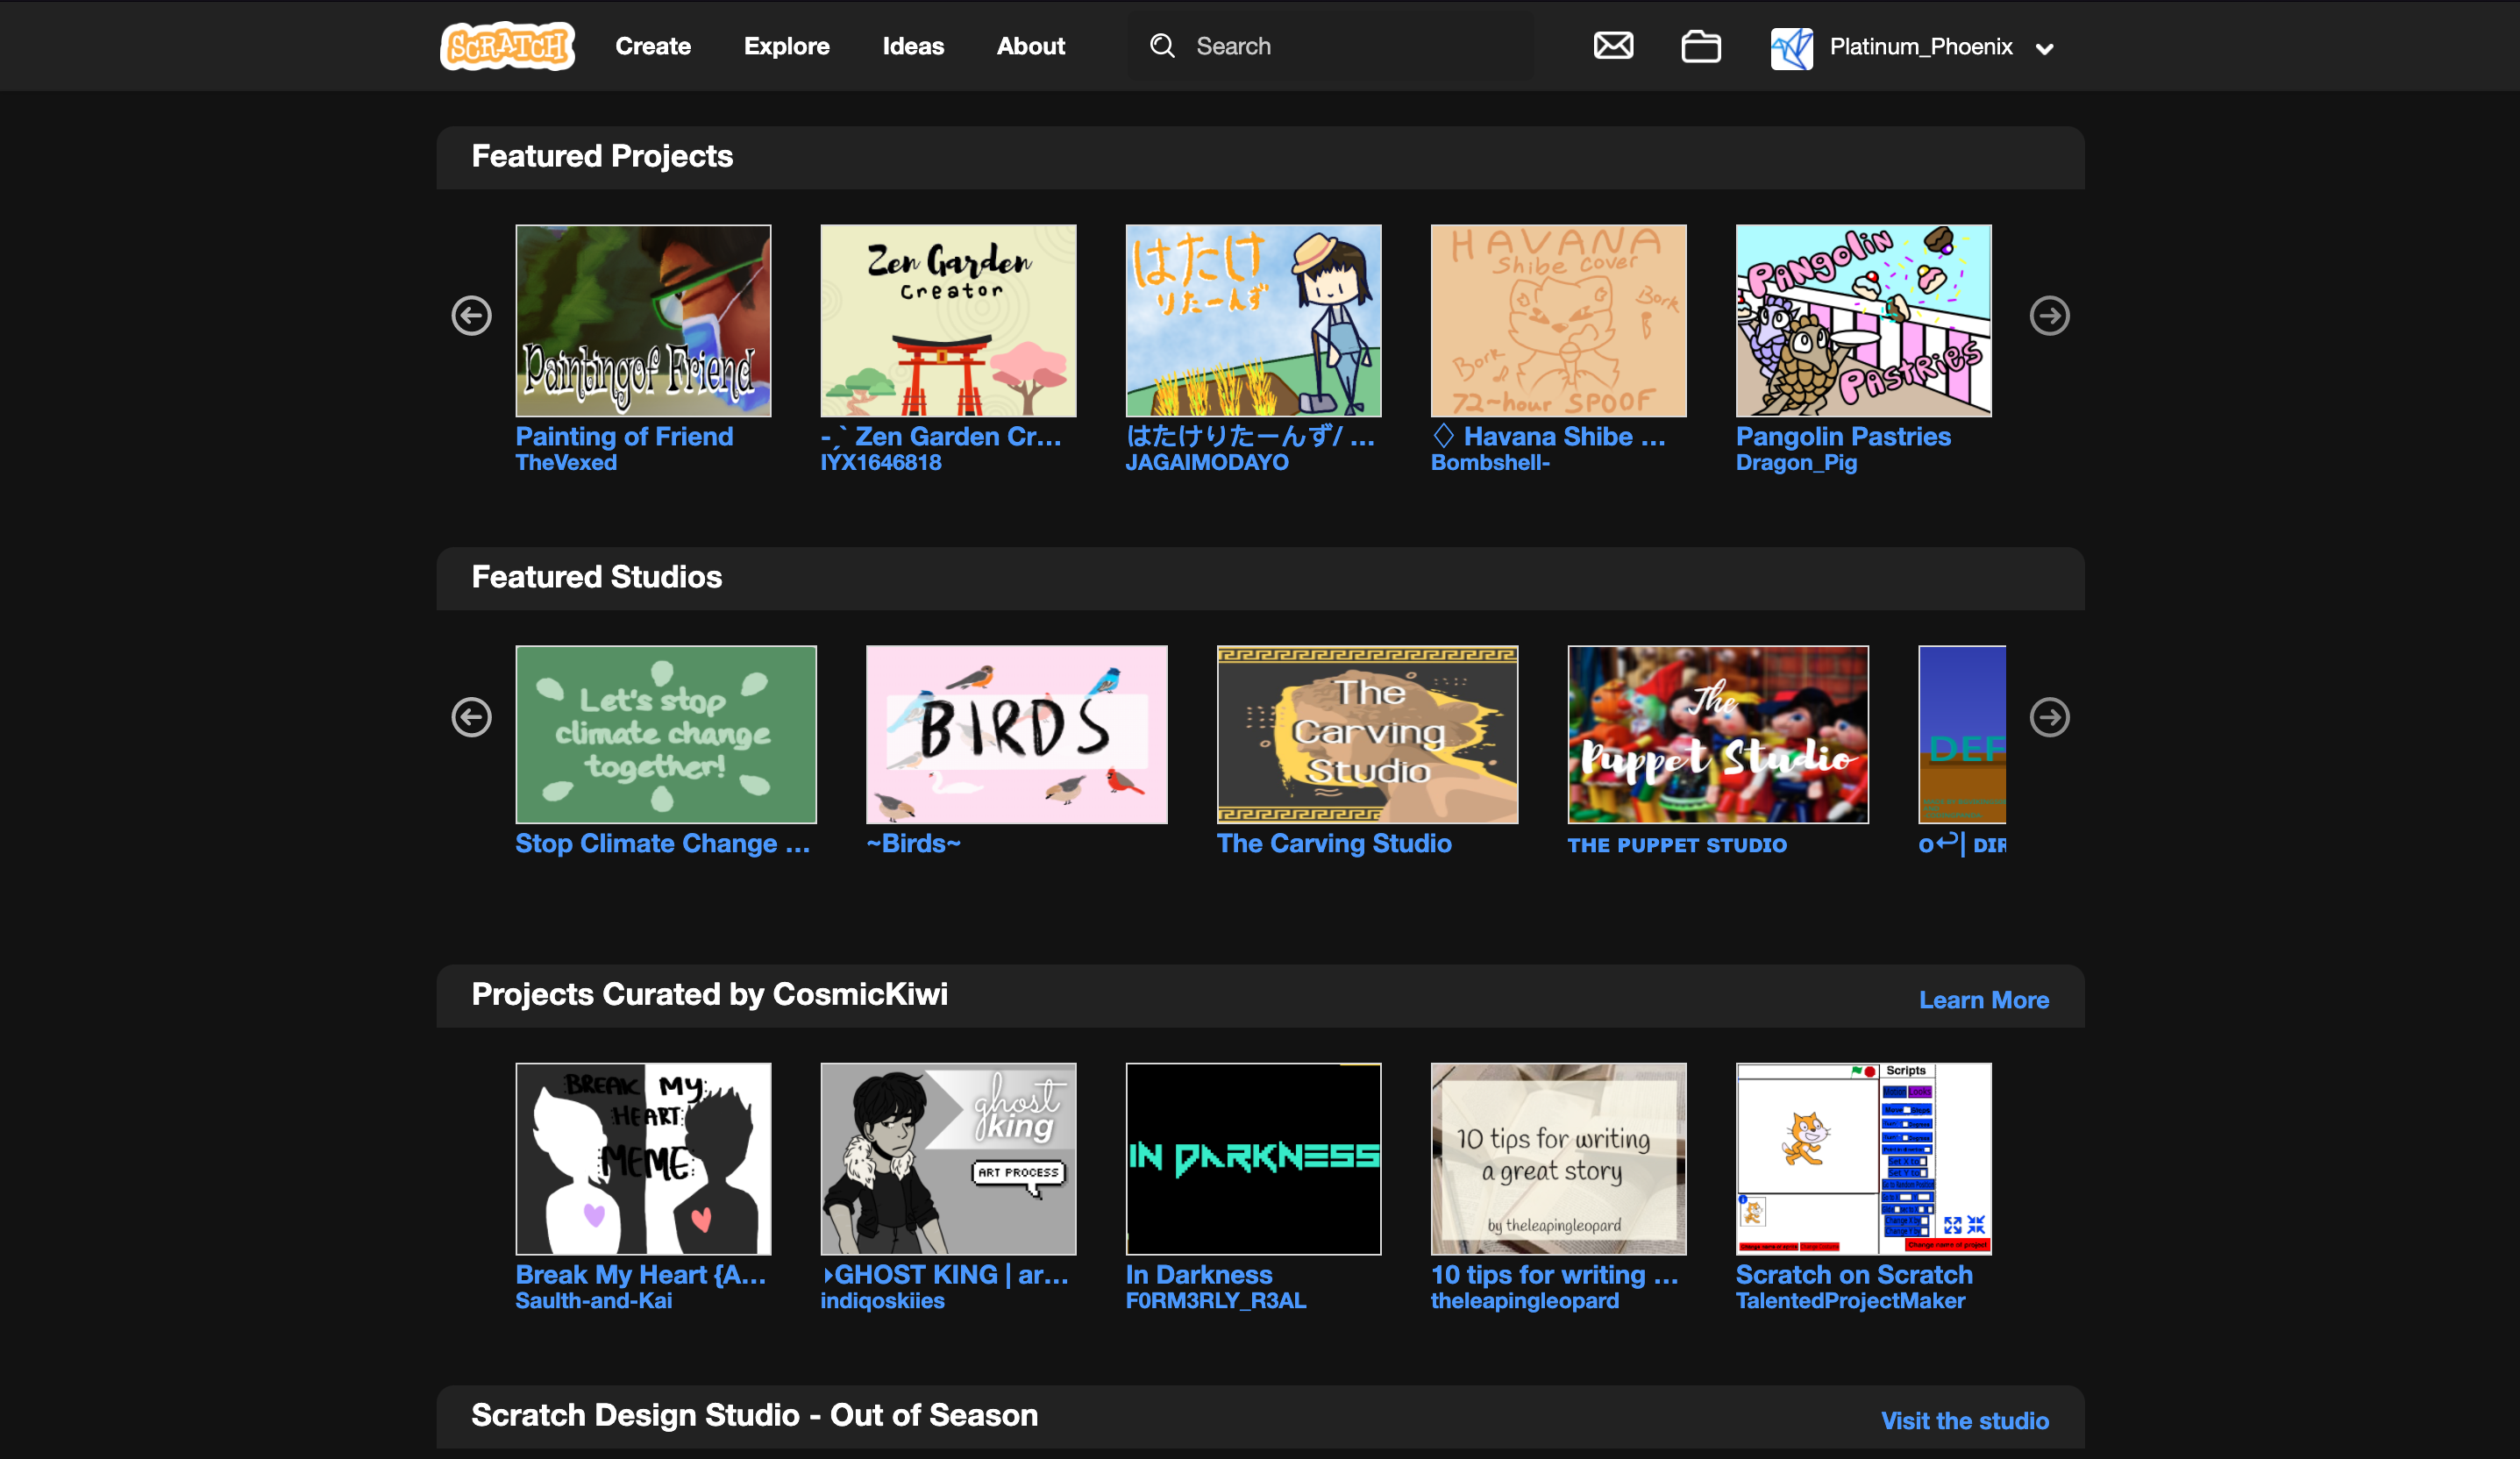Open the Explore page
This screenshot has width=2520, height=1459.
pyautogui.click(x=786, y=46)
